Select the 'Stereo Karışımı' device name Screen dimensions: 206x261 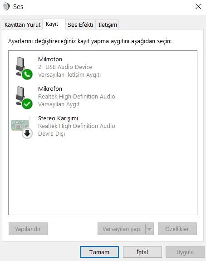pos(58,118)
